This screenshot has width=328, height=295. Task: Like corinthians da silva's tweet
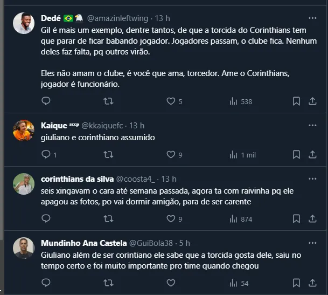[171, 219]
